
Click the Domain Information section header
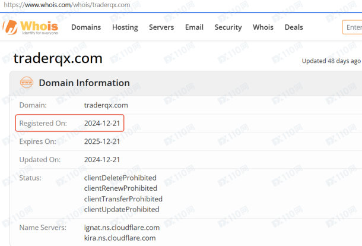click(84, 83)
